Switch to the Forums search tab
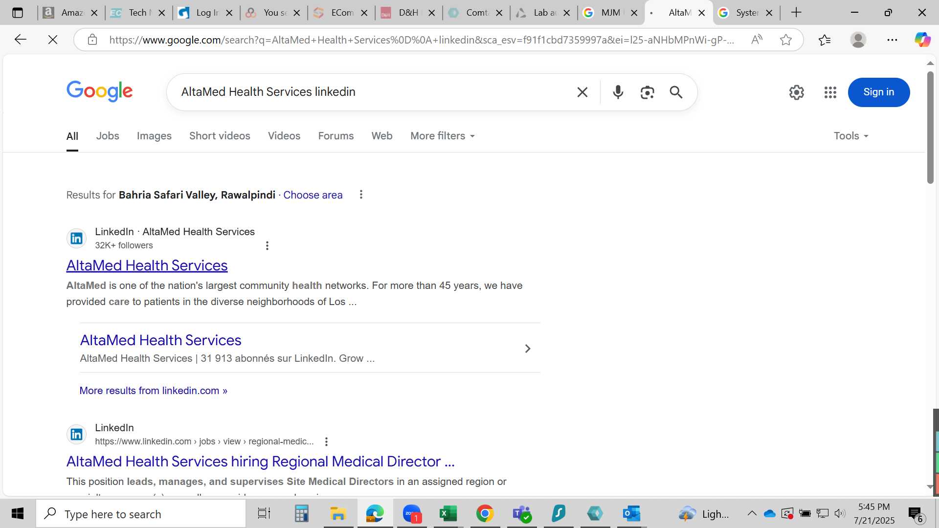 tap(336, 136)
